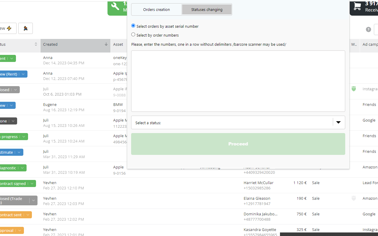
Task: Click the Diagnostic status badge
Action: 13,168
